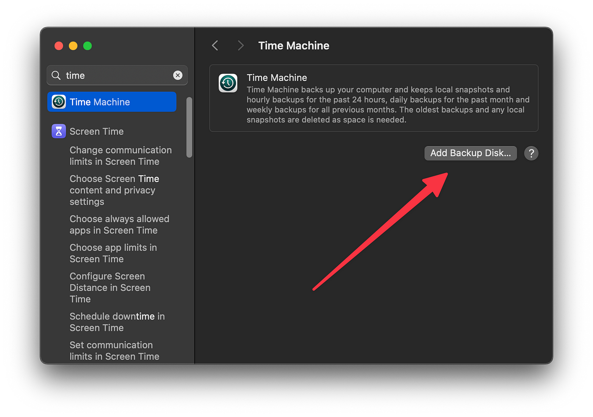
Task: Open Set communication limits in Screen Time
Action: pyautogui.click(x=114, y=351)
